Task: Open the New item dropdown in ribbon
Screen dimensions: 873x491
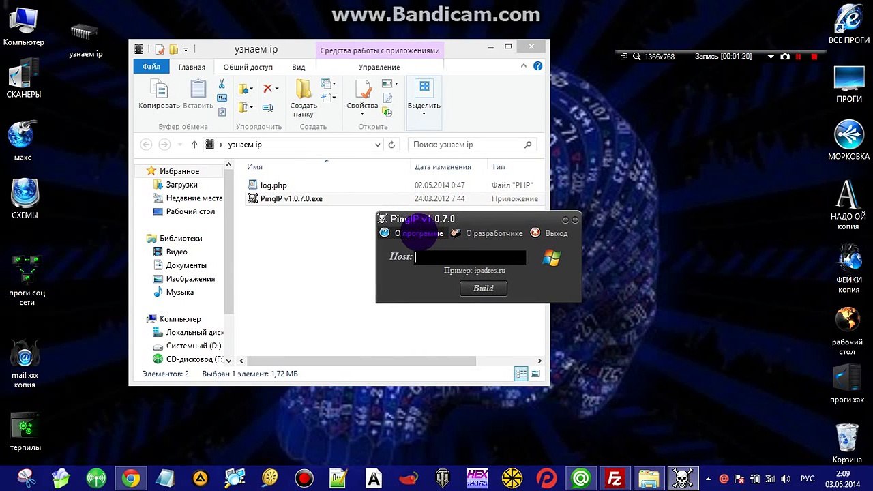Action: point(329,84)
